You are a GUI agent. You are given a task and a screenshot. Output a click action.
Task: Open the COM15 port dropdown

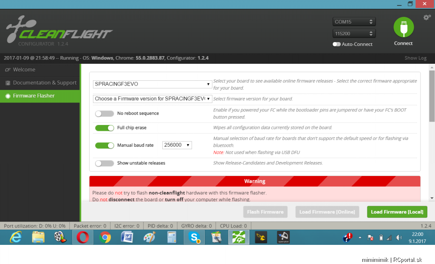[x=354, y=22]
